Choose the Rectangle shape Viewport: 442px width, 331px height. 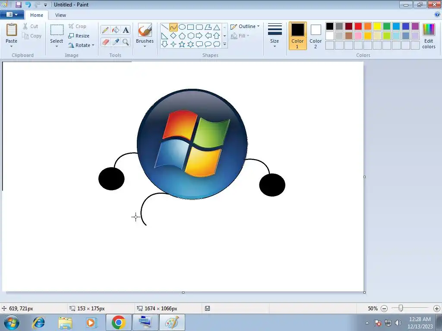coord(190,27)
